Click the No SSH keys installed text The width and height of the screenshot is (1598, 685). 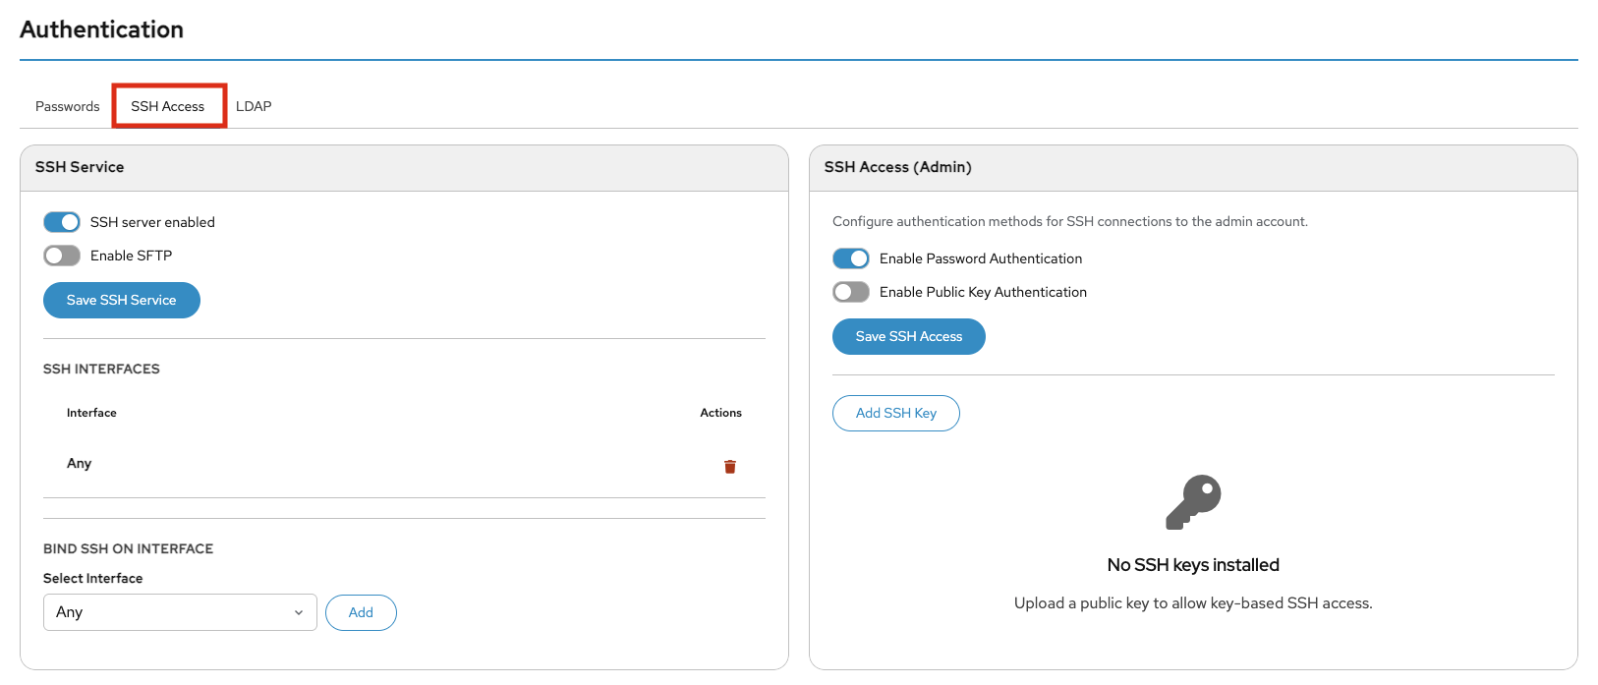click(x=1193, y=565)
